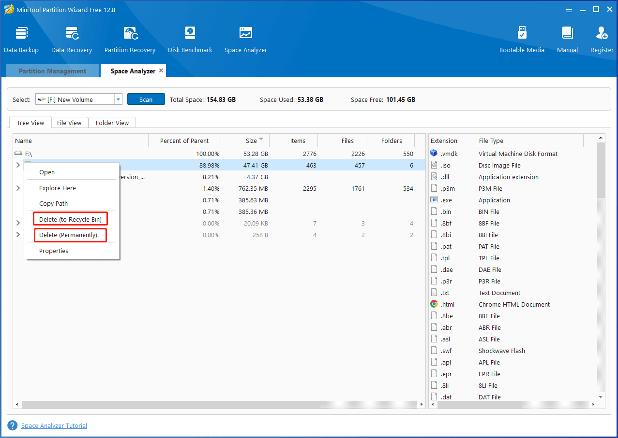
Task: Expand the 20.09 KB folder row
Action: click(18, 223)
